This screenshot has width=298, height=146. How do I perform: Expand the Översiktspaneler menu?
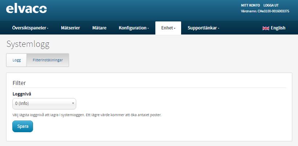click(30, 28)
